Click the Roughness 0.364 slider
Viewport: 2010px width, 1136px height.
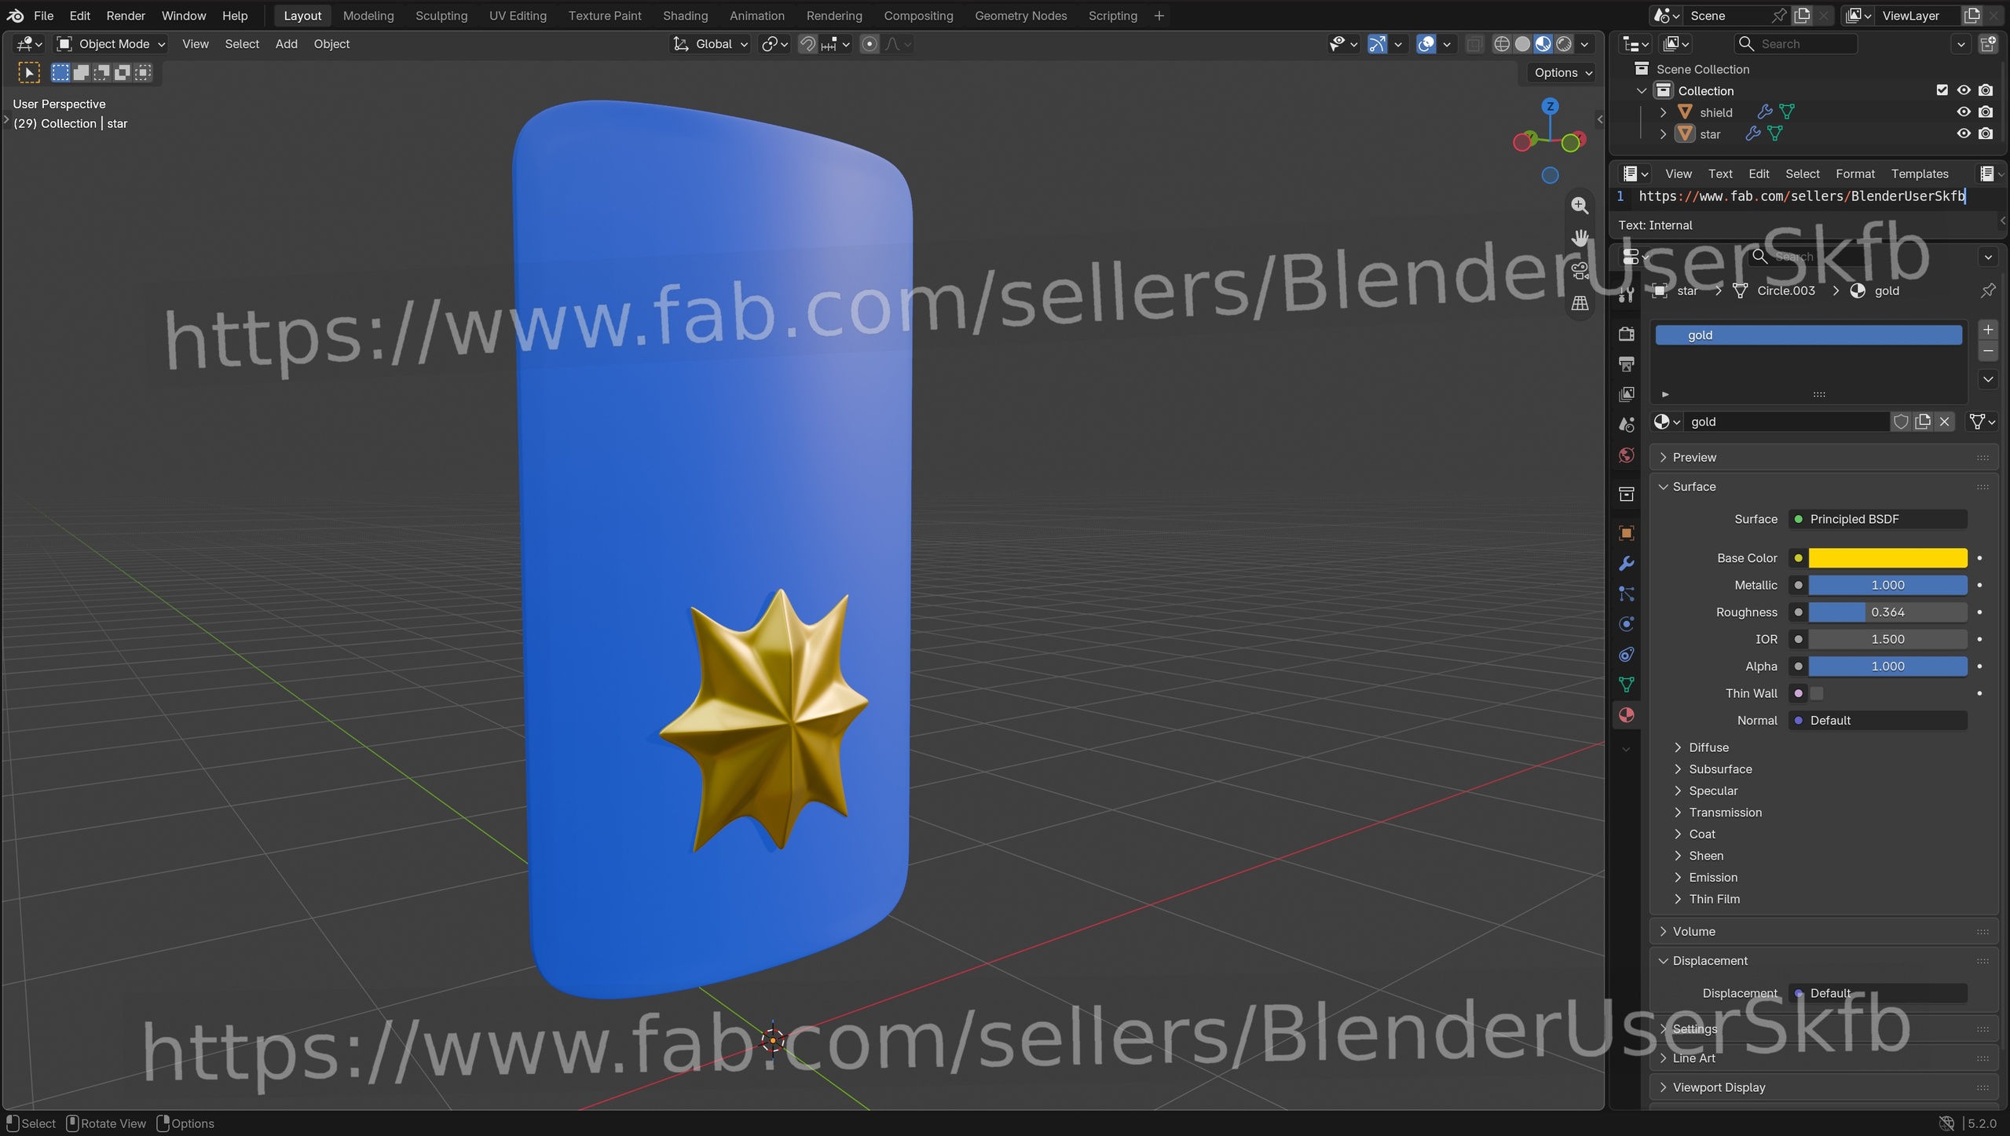(1887, 612)
